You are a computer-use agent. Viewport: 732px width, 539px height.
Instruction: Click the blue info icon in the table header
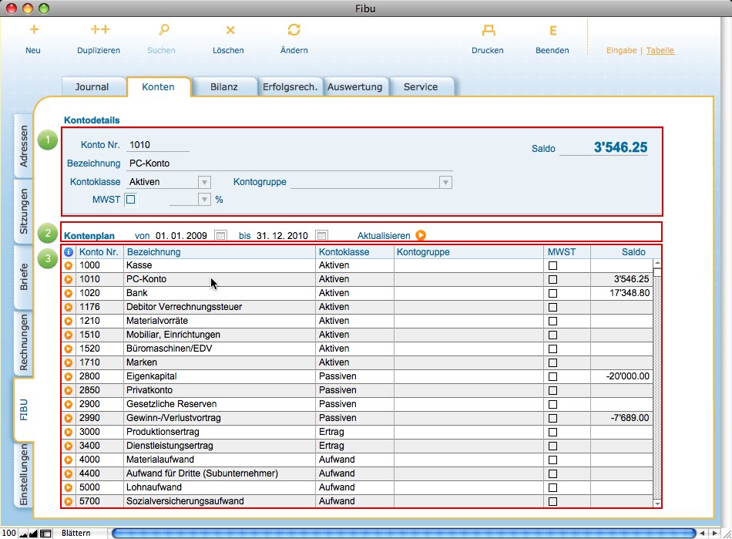(x=69, y=252)
